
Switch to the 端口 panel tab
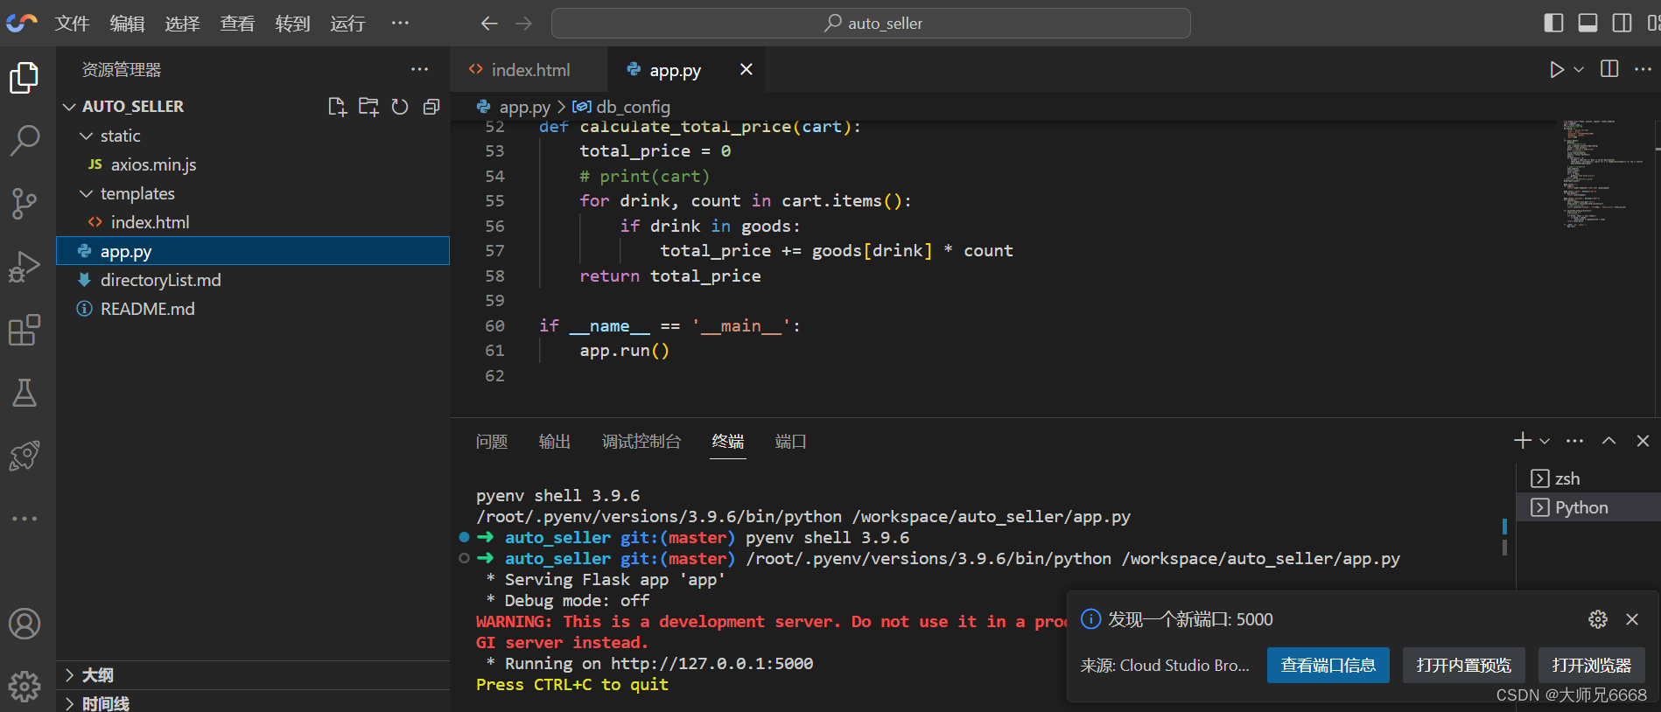click(791, 442)
